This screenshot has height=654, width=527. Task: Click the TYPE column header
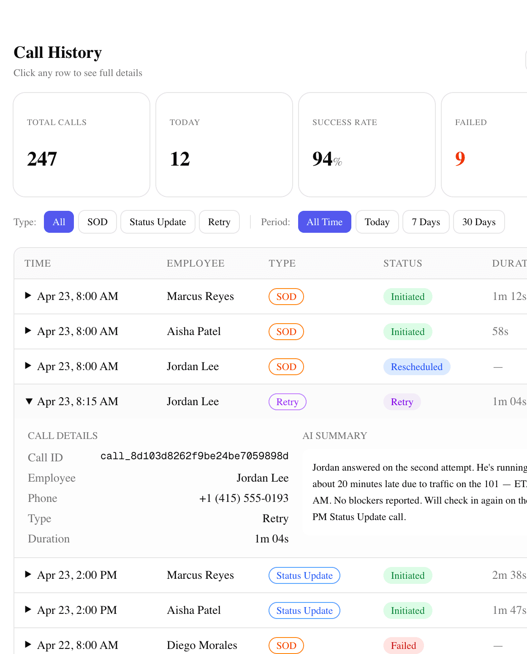point(282,263)
